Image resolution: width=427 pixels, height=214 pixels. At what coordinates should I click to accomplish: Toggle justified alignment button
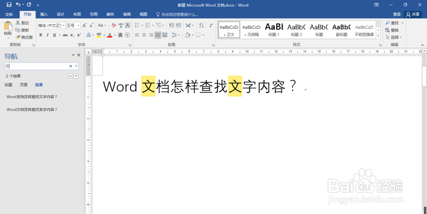[158, 35]
